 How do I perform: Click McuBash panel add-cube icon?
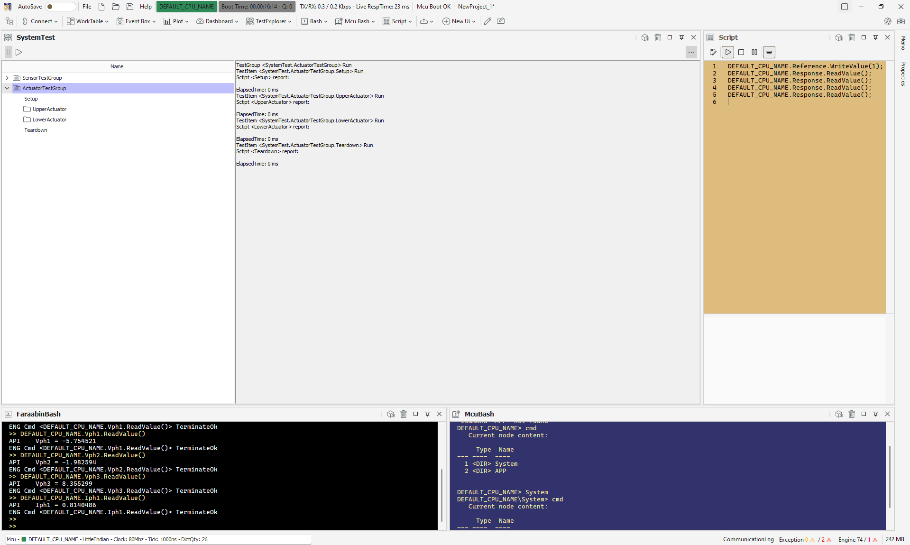click(x=839, y=414)
